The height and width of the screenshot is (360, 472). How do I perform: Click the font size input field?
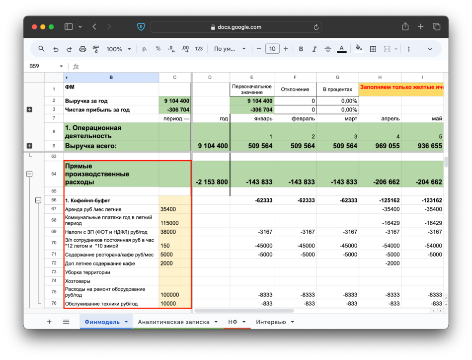click(x=272, y=49)
